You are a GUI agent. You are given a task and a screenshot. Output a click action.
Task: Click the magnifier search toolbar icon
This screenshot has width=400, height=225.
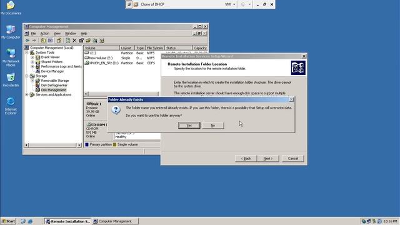[x=95, y=41]
